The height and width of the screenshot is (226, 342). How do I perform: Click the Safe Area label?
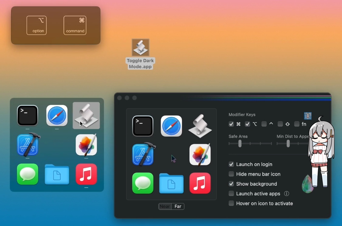tap(238, 136)
